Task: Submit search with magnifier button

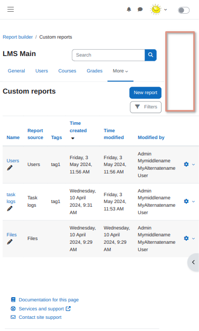Action: 150,55
